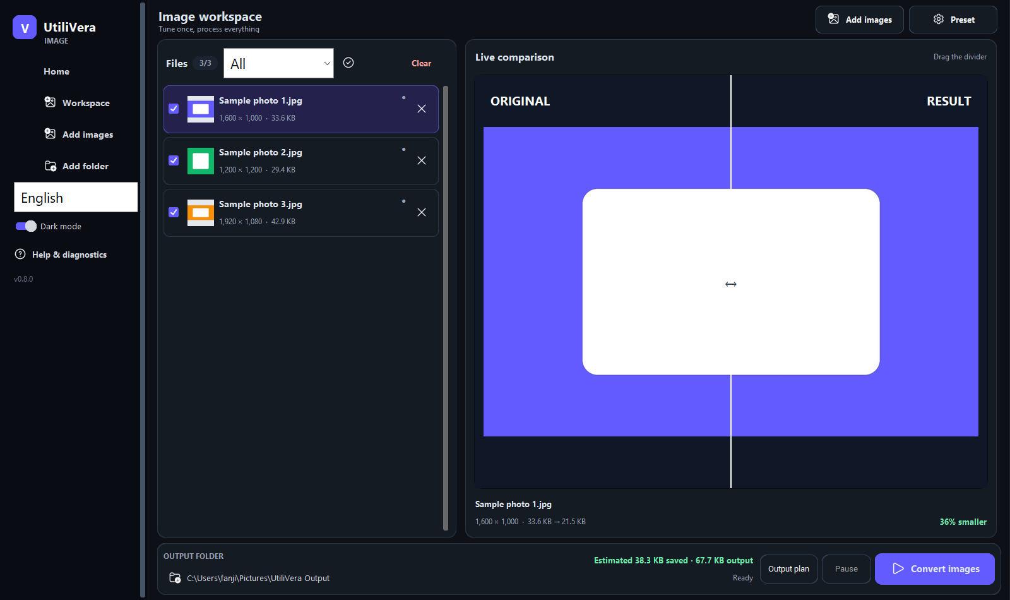The height and width of the screenshot is (600, 1010).
Task: Open the English language dropdown
Action: pos(76,198)
